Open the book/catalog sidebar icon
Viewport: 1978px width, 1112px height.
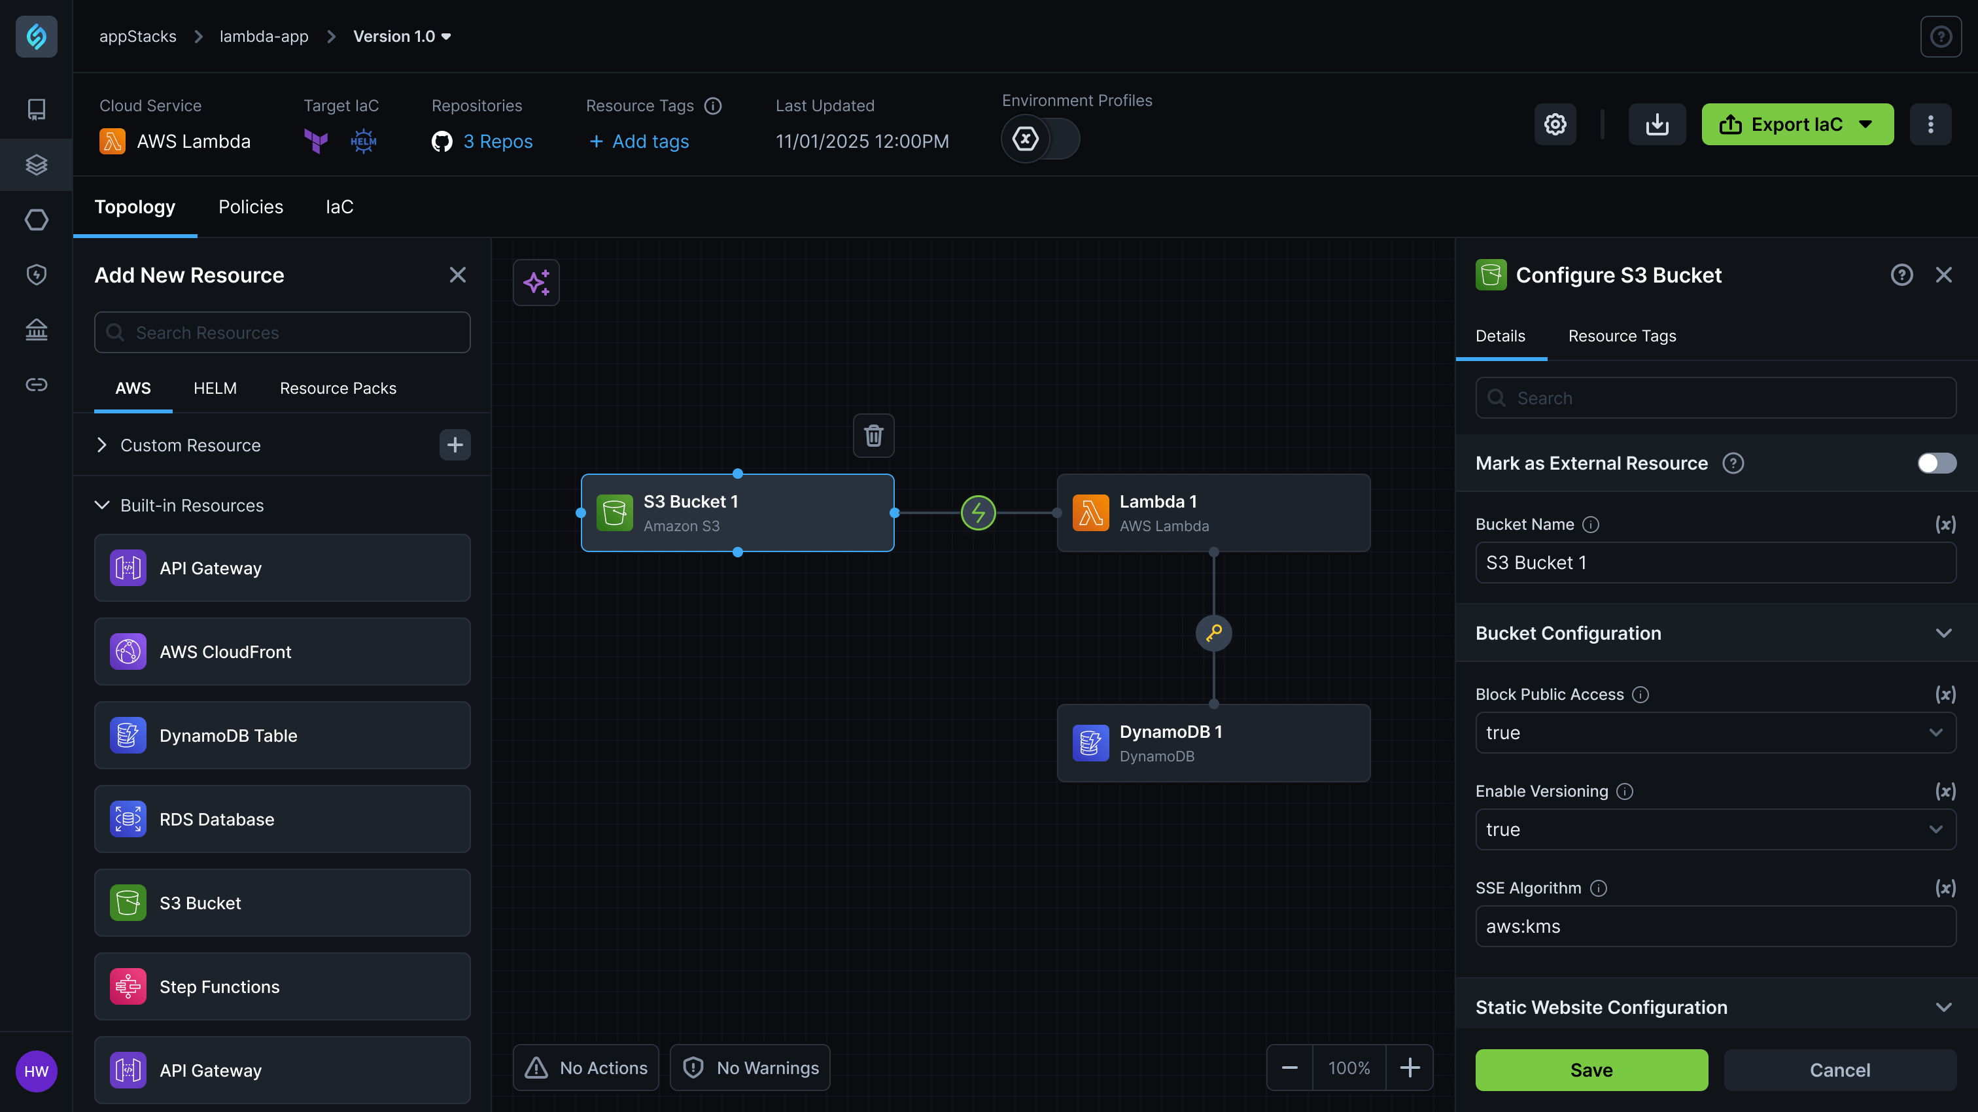pyautogui.click(x=36, y=109)
